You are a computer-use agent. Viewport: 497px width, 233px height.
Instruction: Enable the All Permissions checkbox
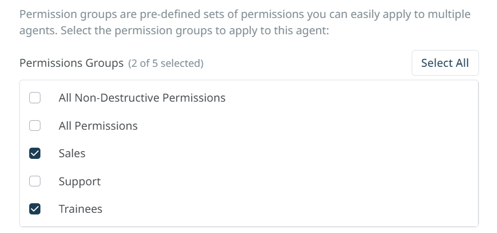coord(35,126)
